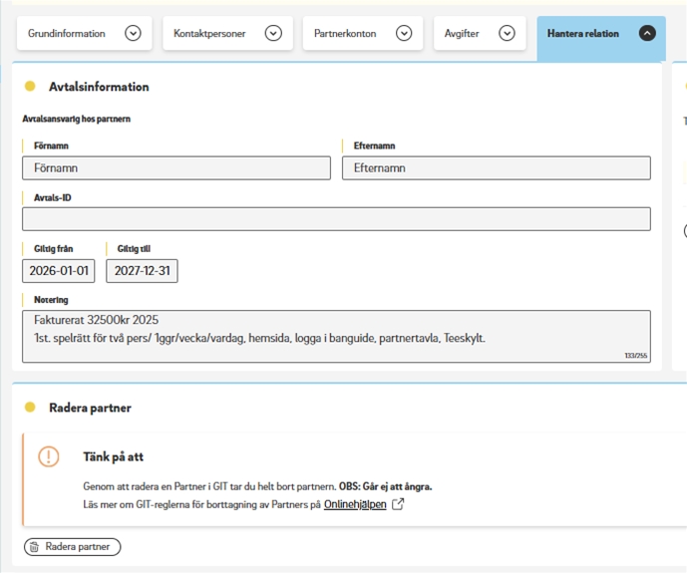Click the external link icon after Onlinehjälpen
Screen dimensions: 687x573
398,504
